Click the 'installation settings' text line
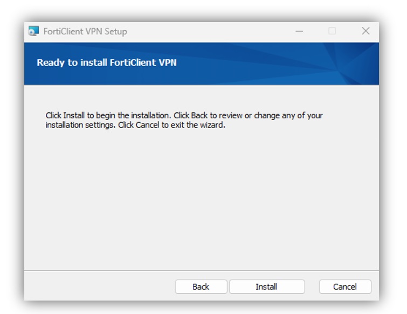 click(80, 125)
